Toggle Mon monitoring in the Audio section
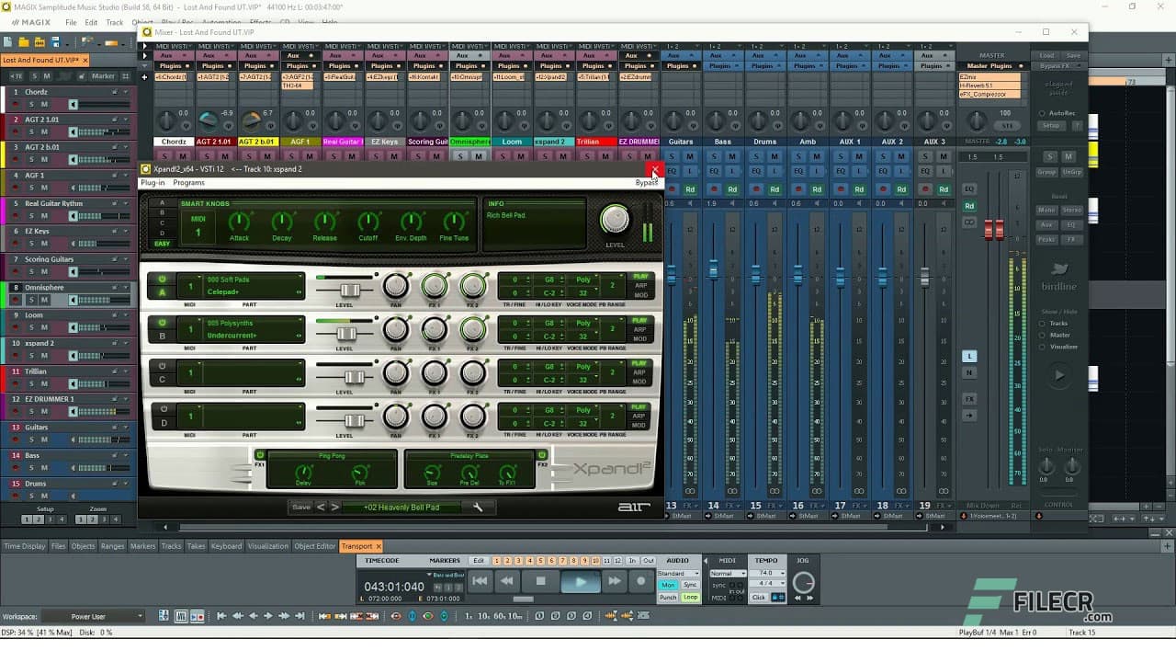This screenshot has height=662, width=1176. [668, 585]
